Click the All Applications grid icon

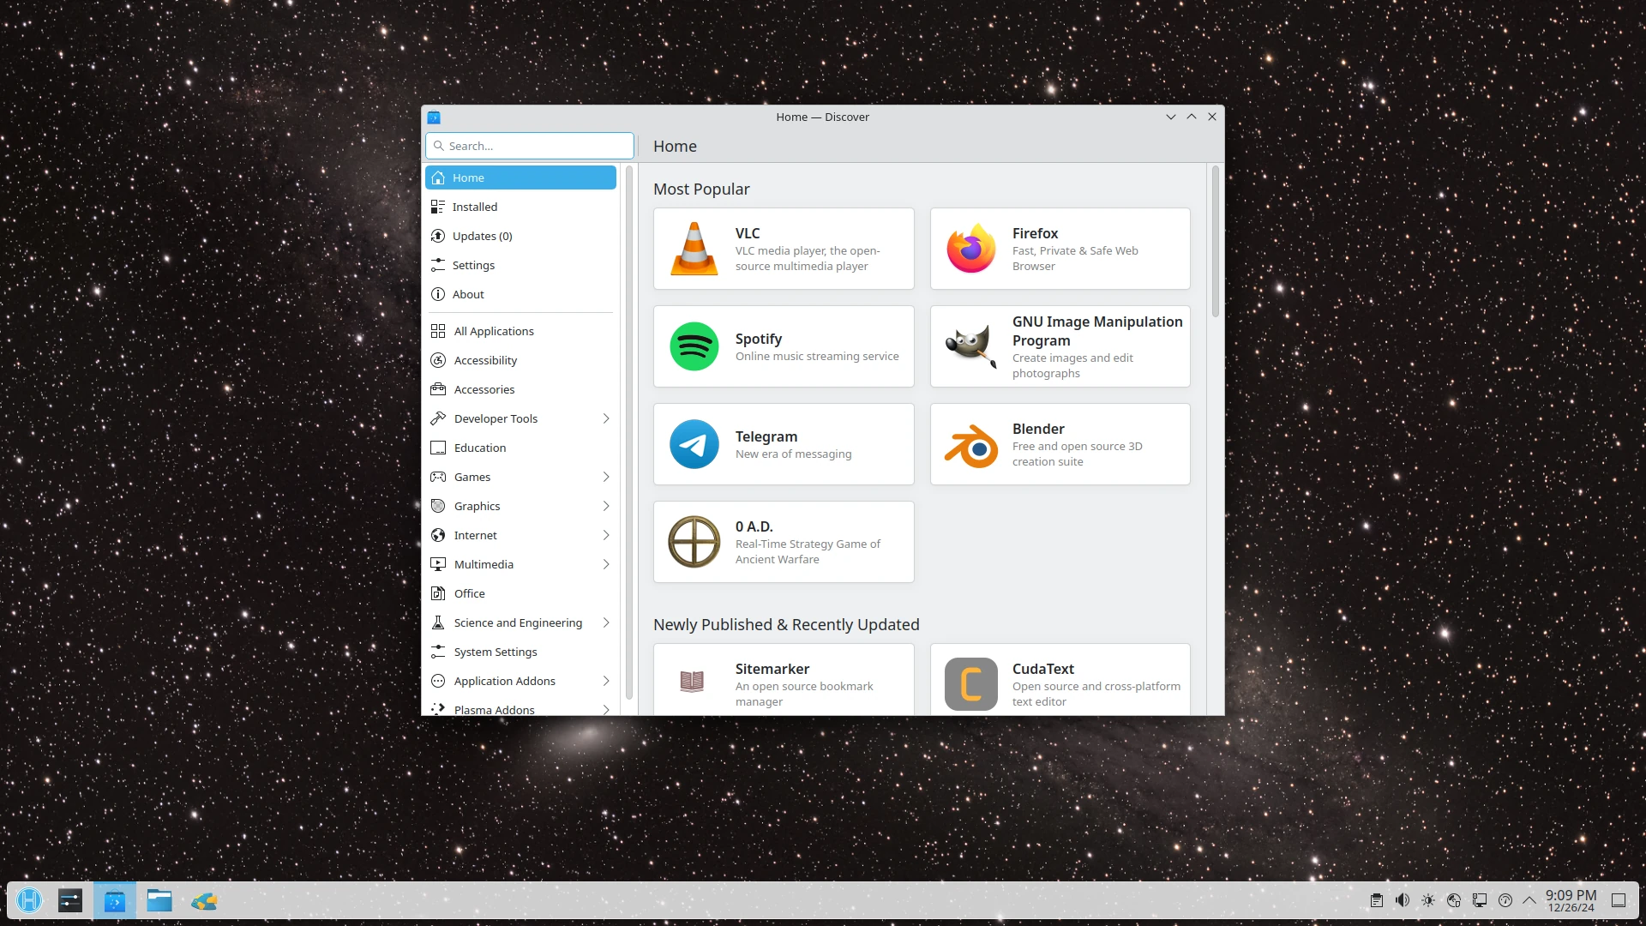pos(438,331)
